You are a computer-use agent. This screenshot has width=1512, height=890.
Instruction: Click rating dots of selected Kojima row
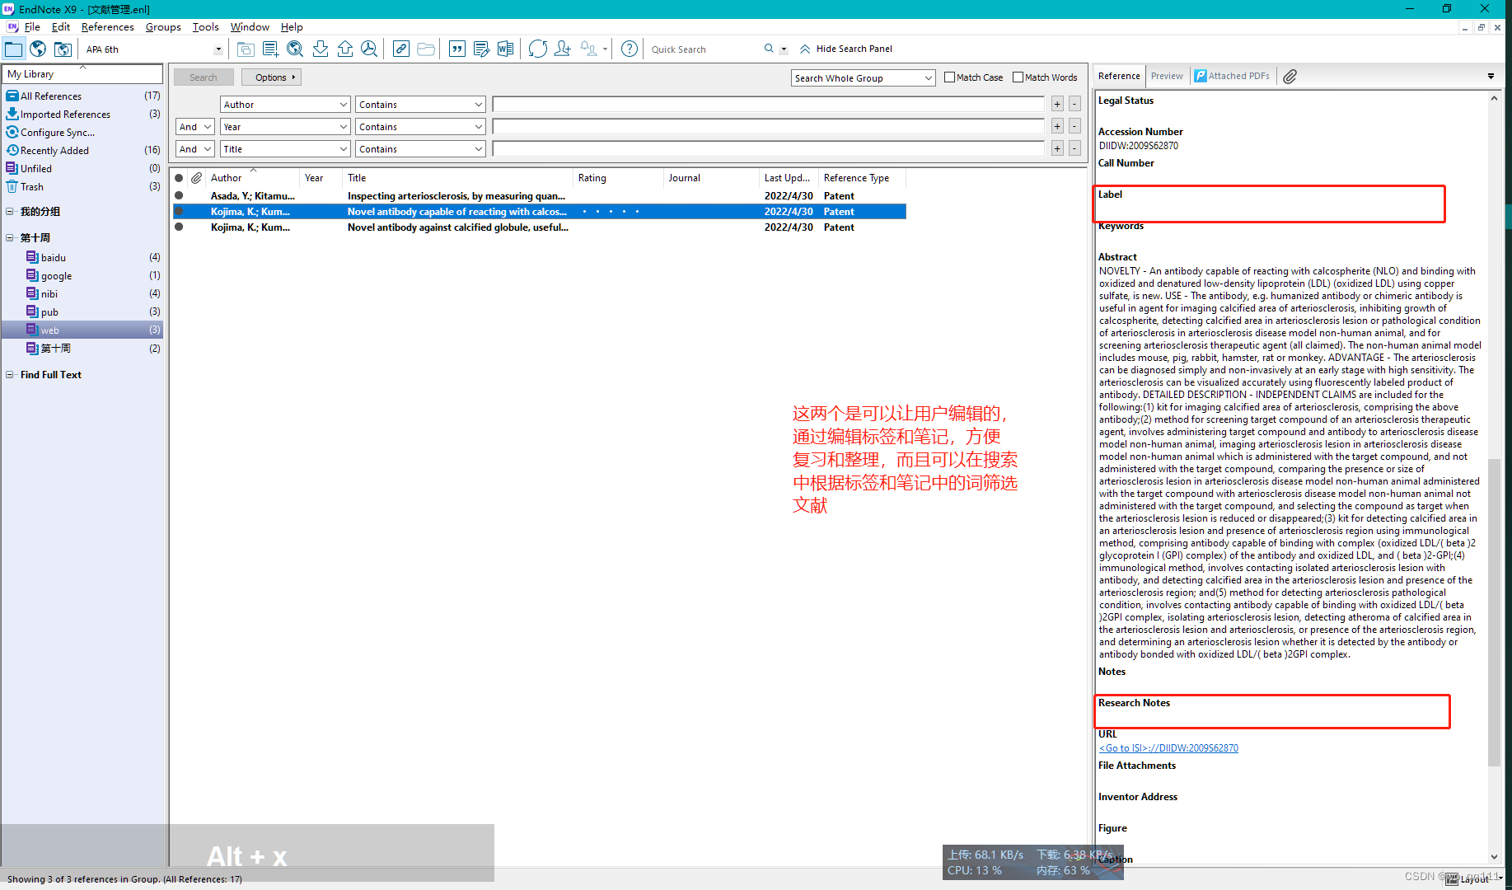[611, 212]
